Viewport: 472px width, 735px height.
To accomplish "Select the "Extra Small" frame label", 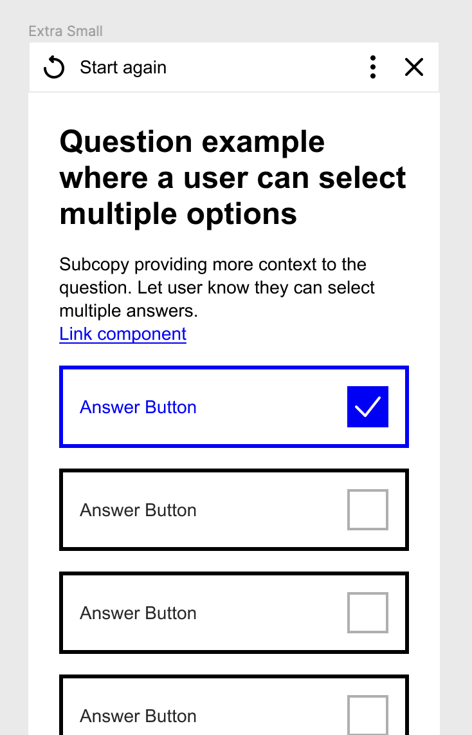I will (x=66, y=31).
